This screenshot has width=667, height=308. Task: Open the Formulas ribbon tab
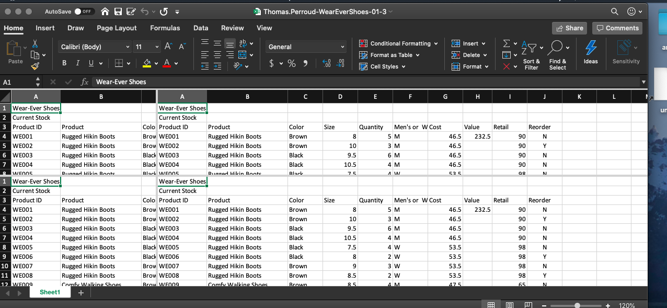[x=165, y=28]
